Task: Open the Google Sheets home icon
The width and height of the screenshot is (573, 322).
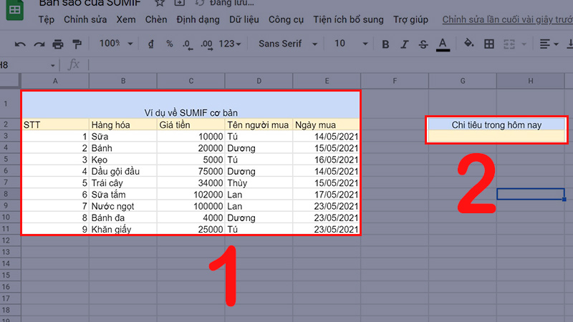Action: click(x=14, y=9)
